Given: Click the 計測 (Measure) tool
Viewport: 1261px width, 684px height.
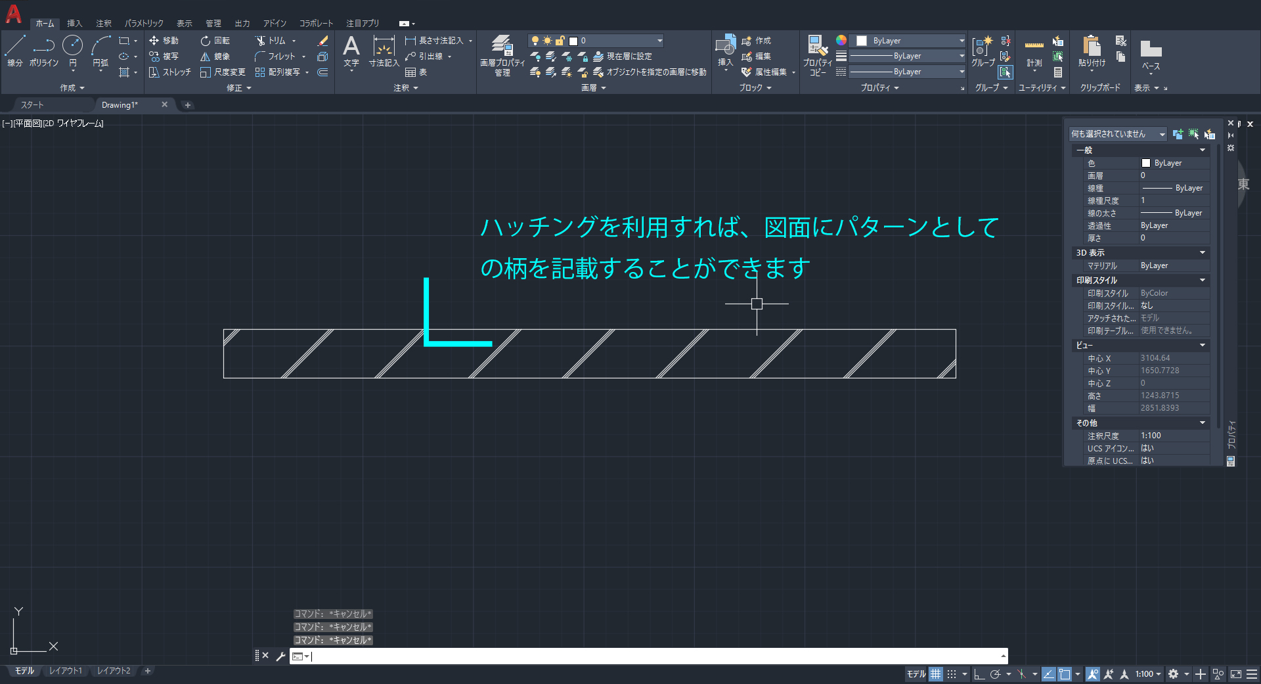Looking at the screenshot, I should tap(1034, 52).
